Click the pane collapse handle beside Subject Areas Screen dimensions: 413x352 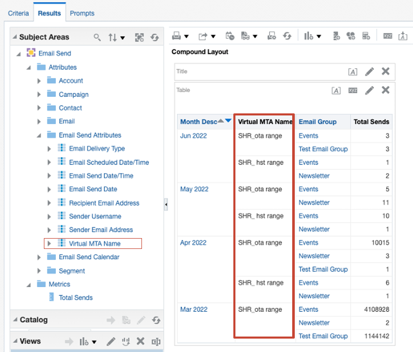pyautogui.click(x=166, y=205)
